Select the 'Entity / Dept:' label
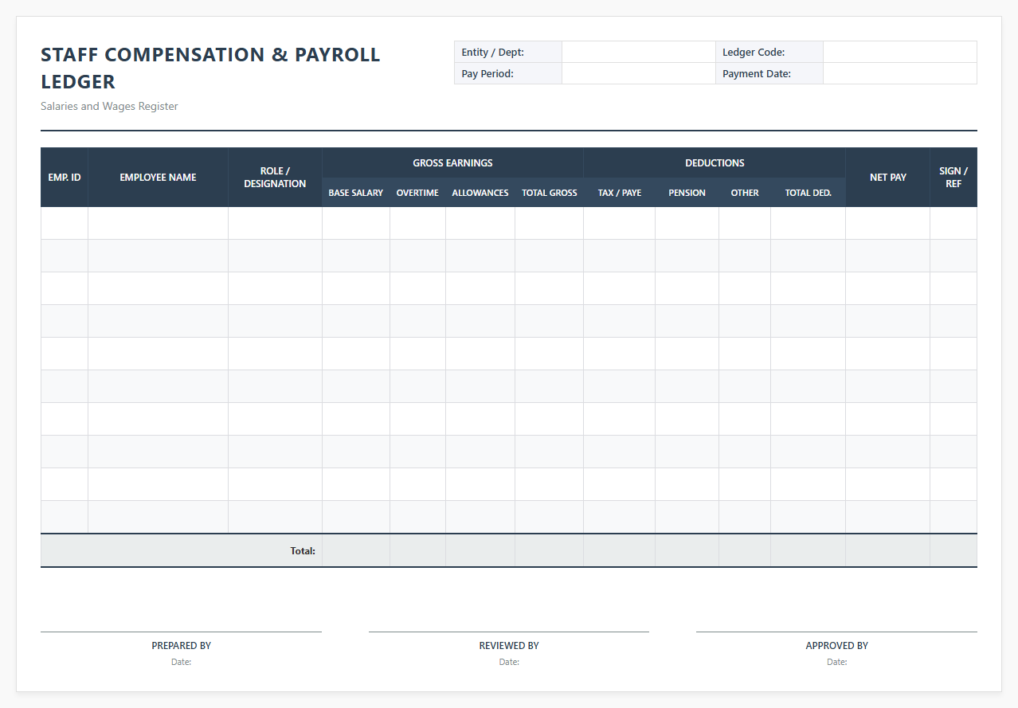 tap(492, 52)
